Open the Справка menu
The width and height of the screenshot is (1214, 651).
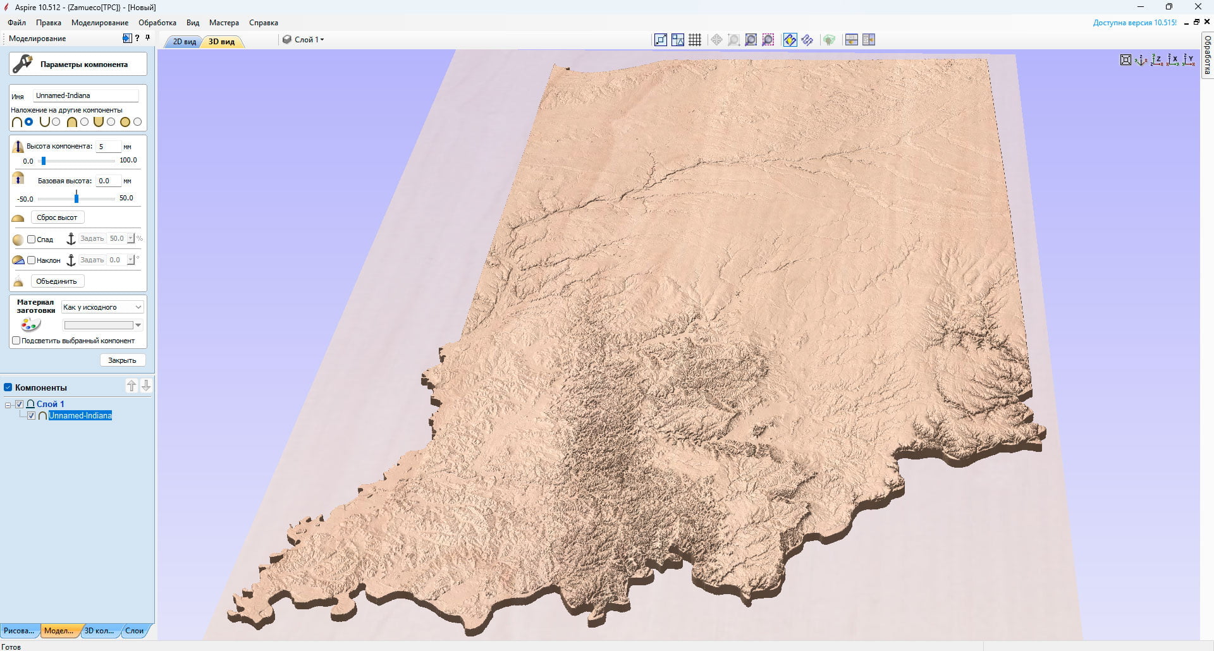[264, 23]
